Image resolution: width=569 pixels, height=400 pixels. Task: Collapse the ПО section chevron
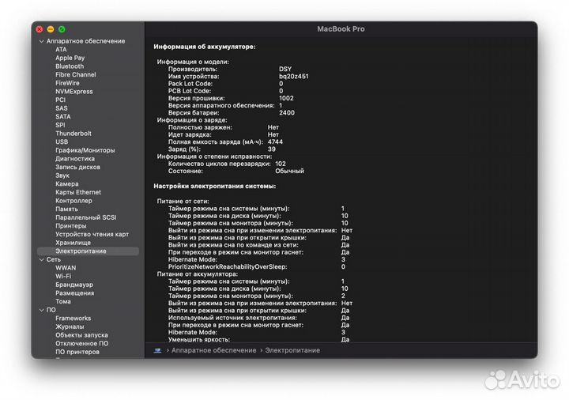click(x=41, y=311)
